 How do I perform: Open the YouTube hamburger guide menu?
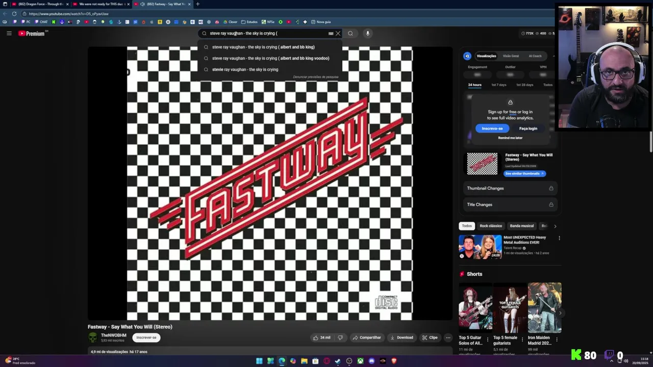pos(9,33)
